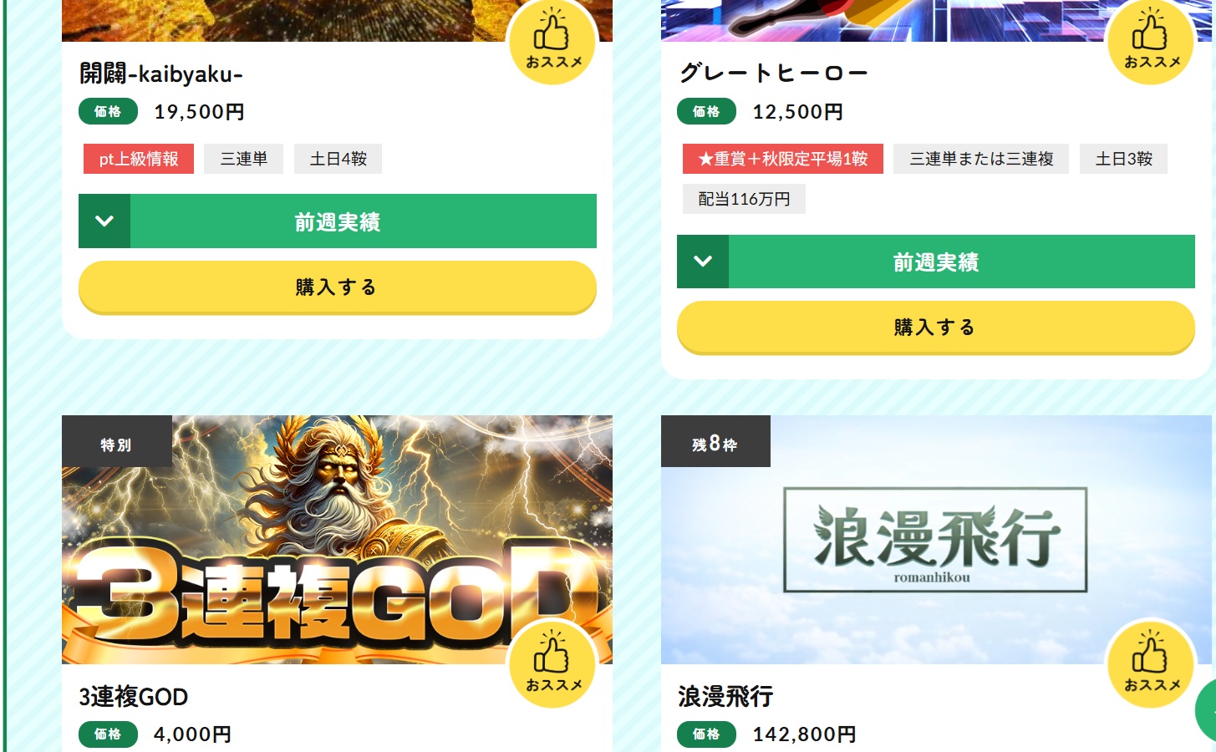Select the red pt上級情報 tag
The width and height of the screenshot is (1216, 752).
pos(139,159)
